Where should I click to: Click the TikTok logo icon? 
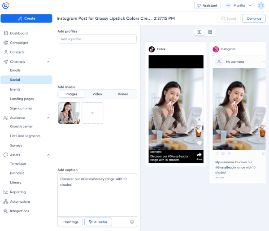tap(152, 49)
